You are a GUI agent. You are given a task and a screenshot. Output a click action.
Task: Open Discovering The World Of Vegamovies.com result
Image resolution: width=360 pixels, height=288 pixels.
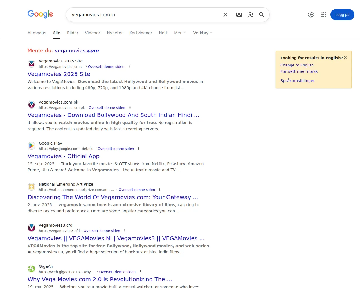pyautogui.click(x=113, y=197)
